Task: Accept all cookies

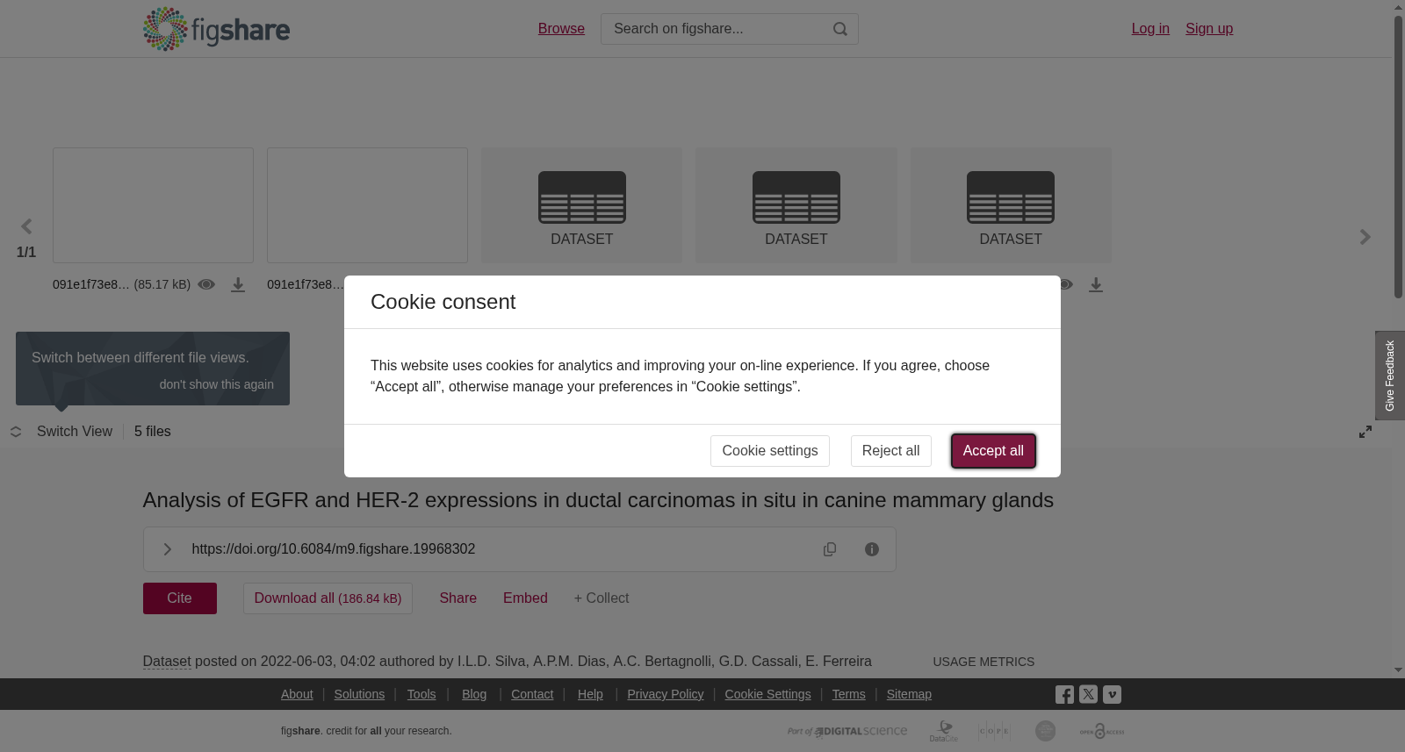Action: [x=993, y=451]
